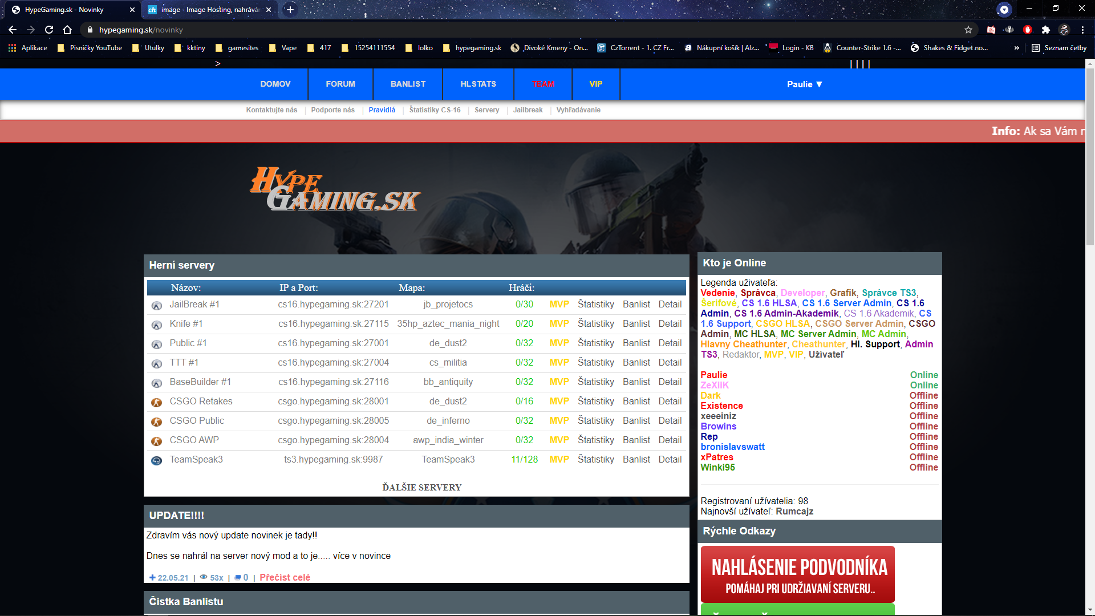The image size is (1095, 616).
Task: Click the CSGO Retakes server icon
Action: 156,402
